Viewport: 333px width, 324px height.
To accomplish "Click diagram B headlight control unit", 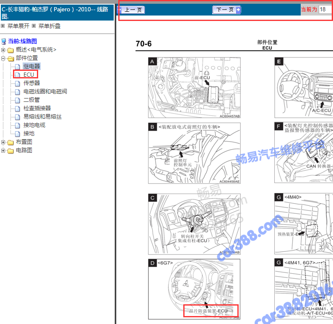I will 194,153.
